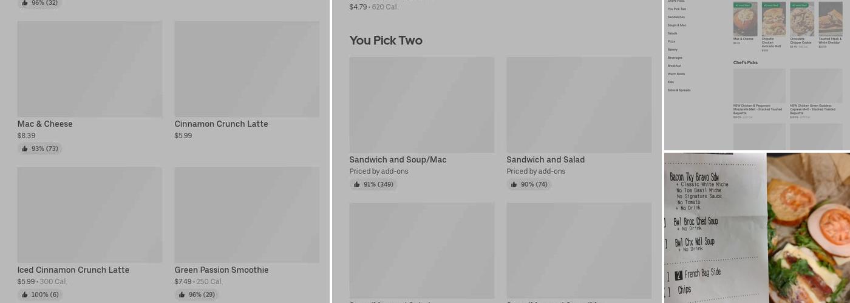Screen dimensions: 850x303
Task: Open the Cinnamon Crunch Latte item image
Action: coord(246,69)
